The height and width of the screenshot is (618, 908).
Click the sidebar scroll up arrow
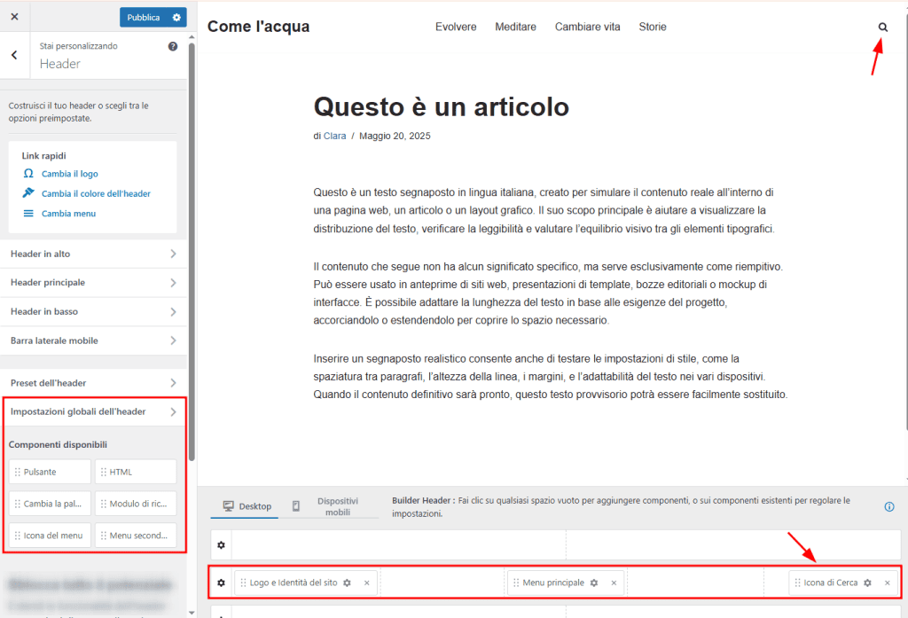pyautogui.click(x=192, y=37)
